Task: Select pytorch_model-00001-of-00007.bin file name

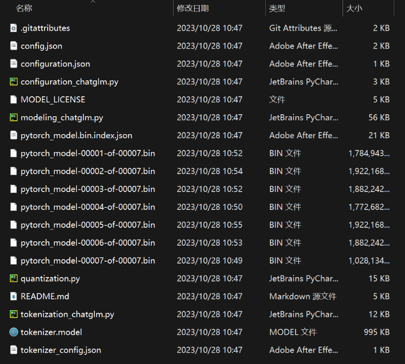Action: click(x=88, y=154)
